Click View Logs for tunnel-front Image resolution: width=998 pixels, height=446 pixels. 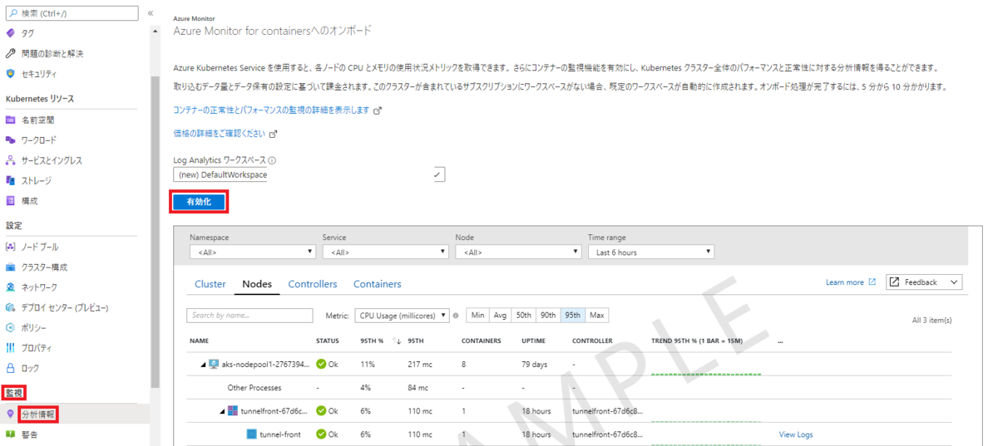click(x=796, y=434)
